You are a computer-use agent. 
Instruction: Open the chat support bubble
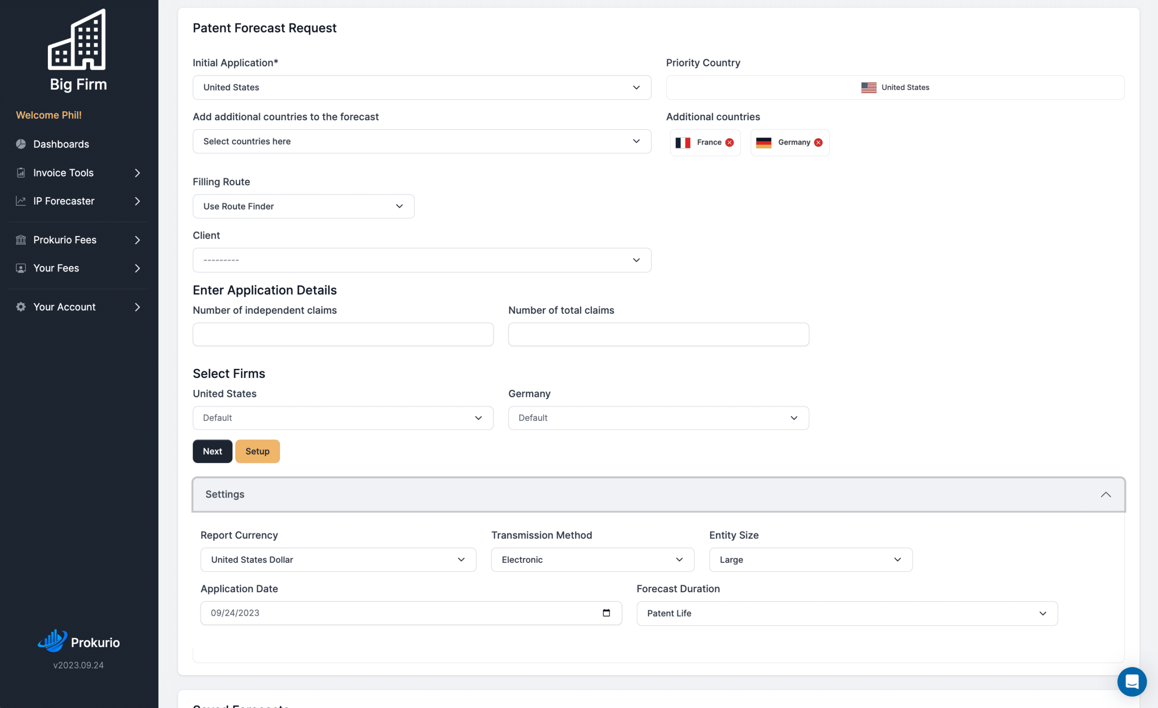(1132, 681)
